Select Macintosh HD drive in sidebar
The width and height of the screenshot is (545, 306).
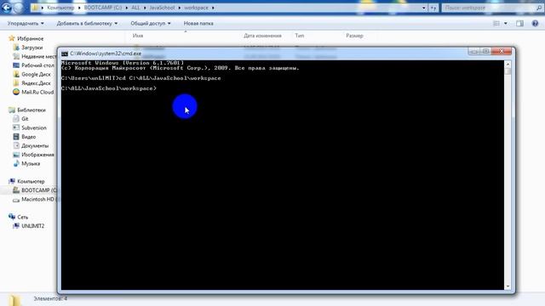tap(35, 199)
